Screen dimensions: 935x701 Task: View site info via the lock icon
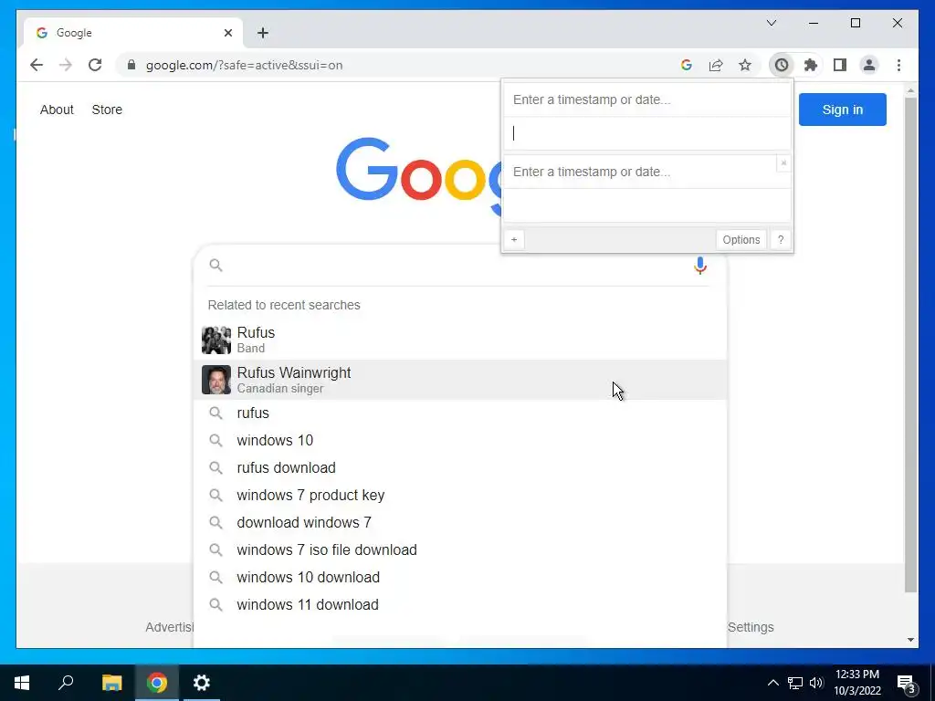(131, 65)
